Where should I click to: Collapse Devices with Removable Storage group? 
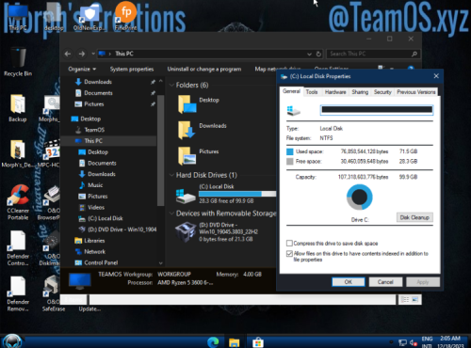tap(171, 214)
